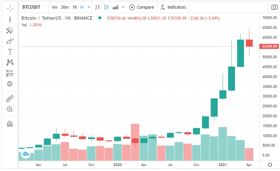The width and height of the screenshot is (280, 171).
Task: Open the chart patterns tool
Action: pos(10,63)
